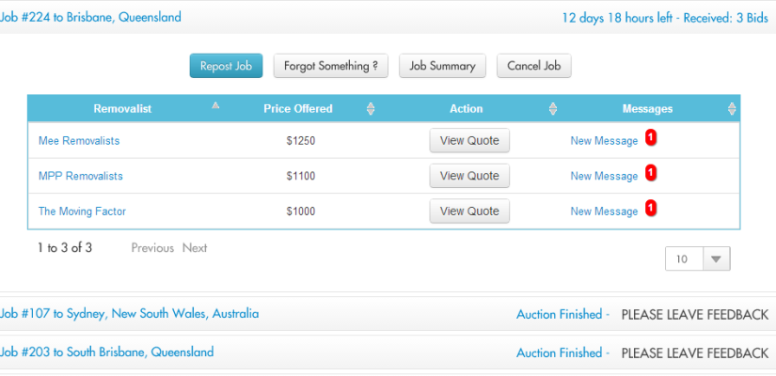Image resolution: width=776 pixels, height=376 pixels.
Task: Cancel the job via Cancel Job button
Action: point(534,66)
